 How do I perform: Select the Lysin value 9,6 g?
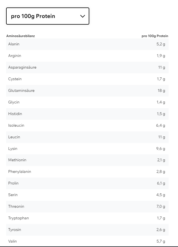pos(161,149)
